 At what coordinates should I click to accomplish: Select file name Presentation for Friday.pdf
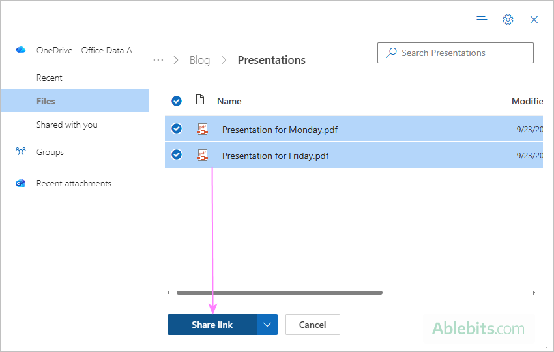pyautogui.click(x=275, y=156)
